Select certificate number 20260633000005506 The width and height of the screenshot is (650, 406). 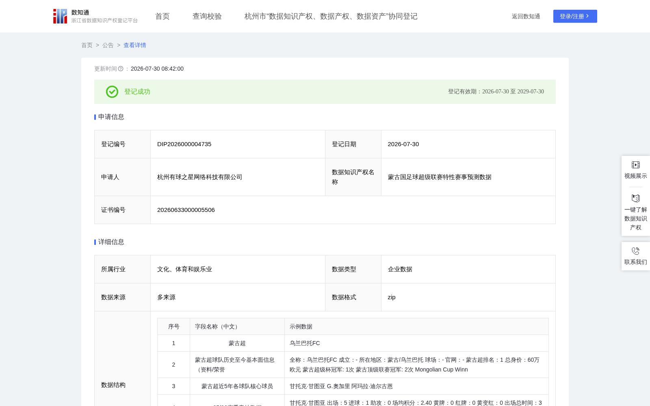[x=186, y=210]
